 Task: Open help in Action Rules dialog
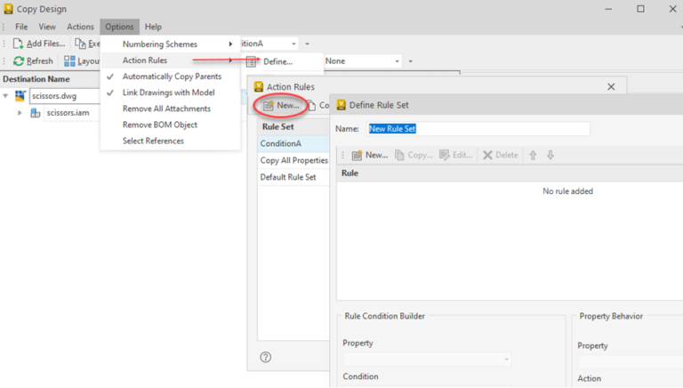click(x=266, y=357)
